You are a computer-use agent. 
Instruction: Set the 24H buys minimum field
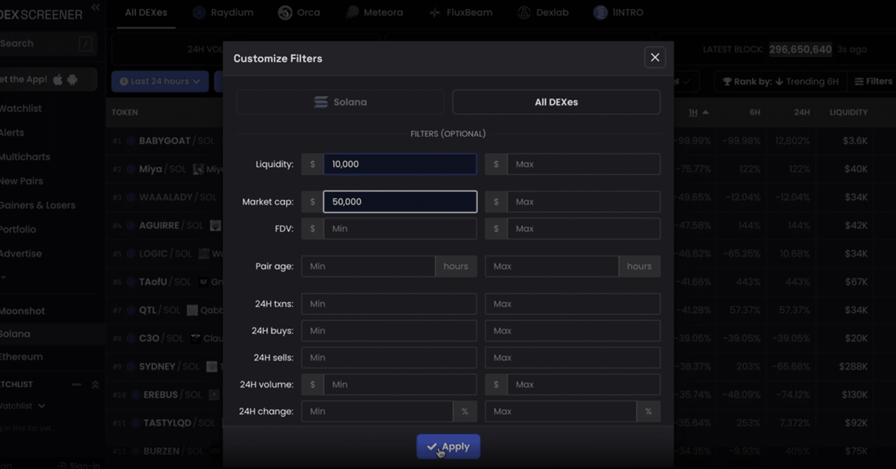pos(389,330)
